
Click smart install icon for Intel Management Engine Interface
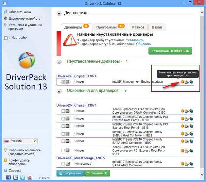[182, 82]
